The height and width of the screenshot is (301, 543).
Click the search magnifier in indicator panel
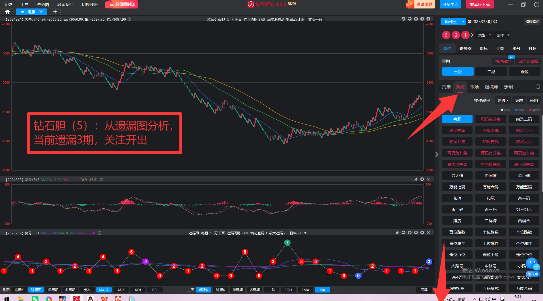pyautogui.click(x=538, y=87)
